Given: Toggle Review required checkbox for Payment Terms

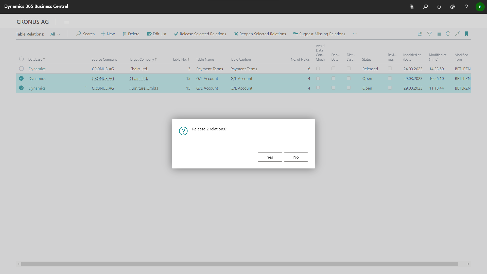Looking at the screenshot, I should [x=390, y=68].
